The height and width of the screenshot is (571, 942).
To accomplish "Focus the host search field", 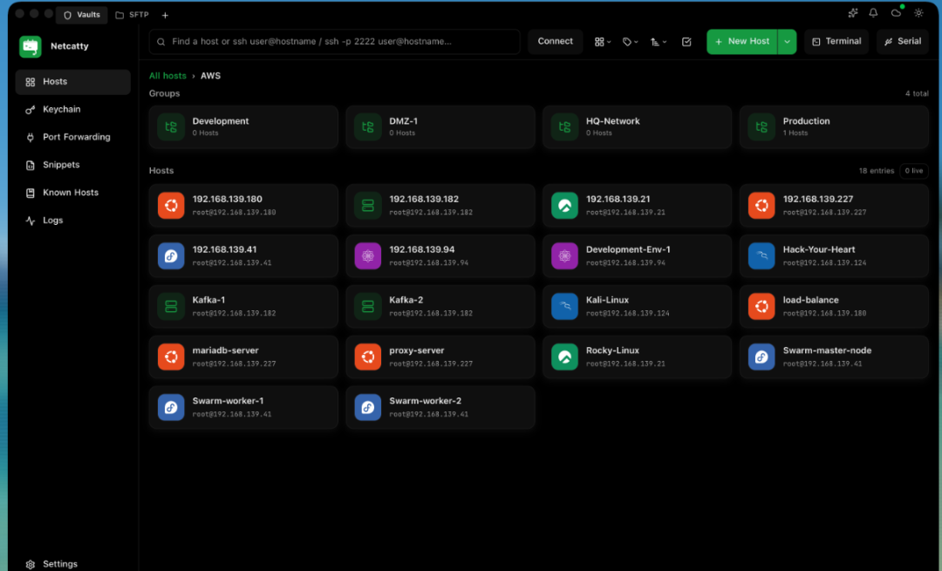I will [x=335, y=42].
